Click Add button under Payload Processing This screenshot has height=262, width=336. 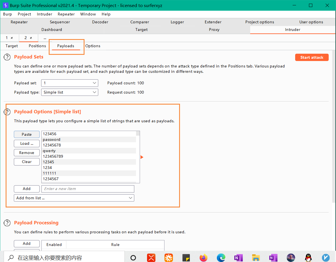pyautogui.click(x=26, y=244)
